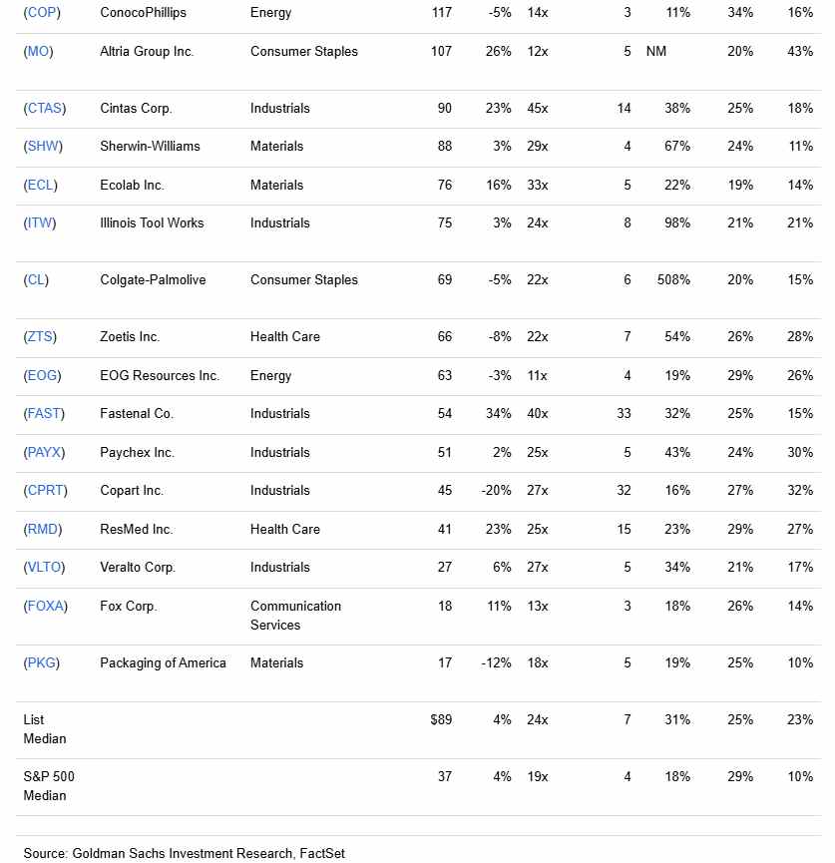835x863 pixels.
Task: Open the PKG ticker link
Action: click(41, 662)
